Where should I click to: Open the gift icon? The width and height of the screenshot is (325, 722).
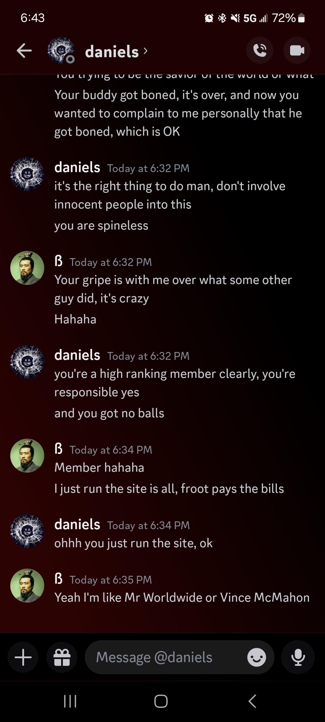(62, 657)
